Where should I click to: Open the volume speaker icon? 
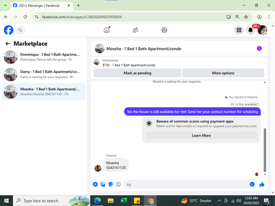tap(239, 201)
